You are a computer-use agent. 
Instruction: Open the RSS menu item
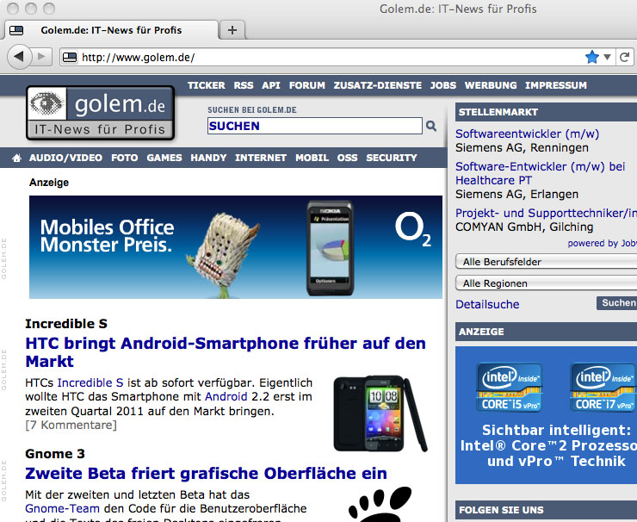(244, 85)
